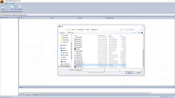Sort by Size column header in dialog

(x=121, y=36)
